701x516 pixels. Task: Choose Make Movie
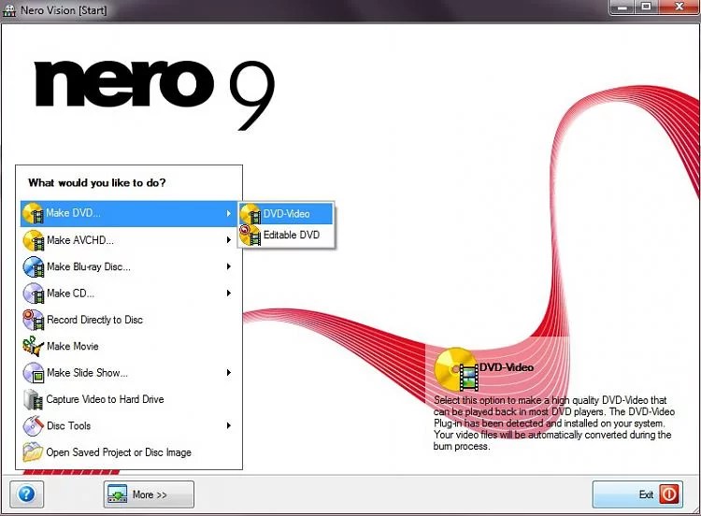(129, 346)
